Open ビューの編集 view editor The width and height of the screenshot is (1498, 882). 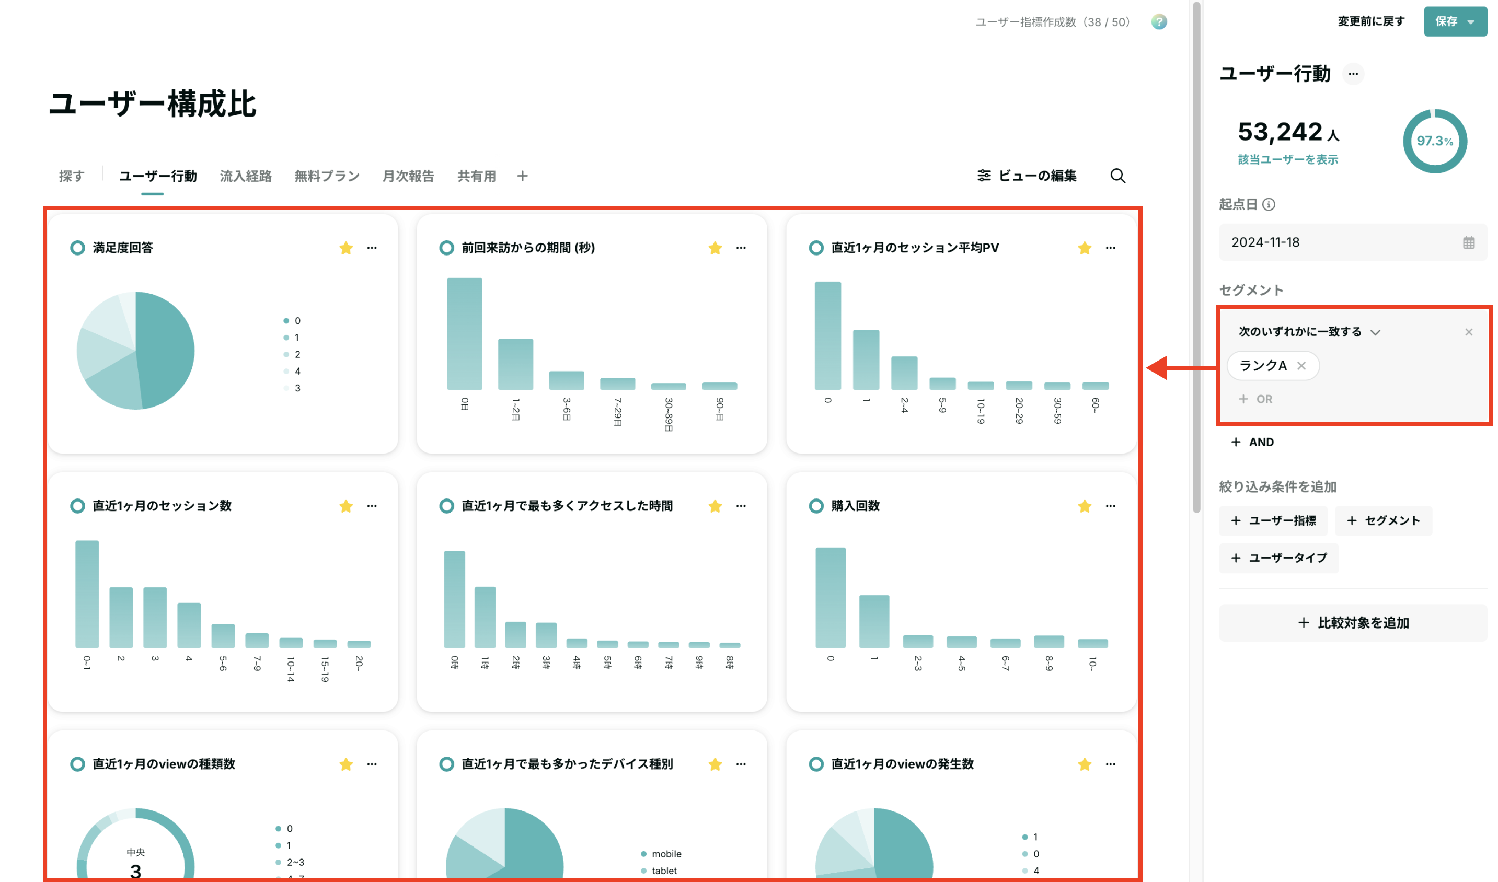click(1027, 176)
